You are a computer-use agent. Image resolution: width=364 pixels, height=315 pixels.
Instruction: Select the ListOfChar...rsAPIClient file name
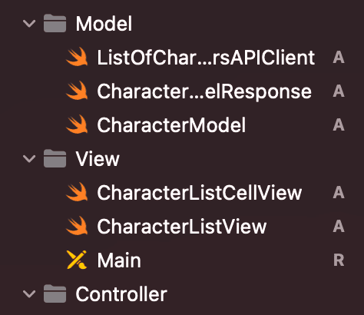point(206,58)
